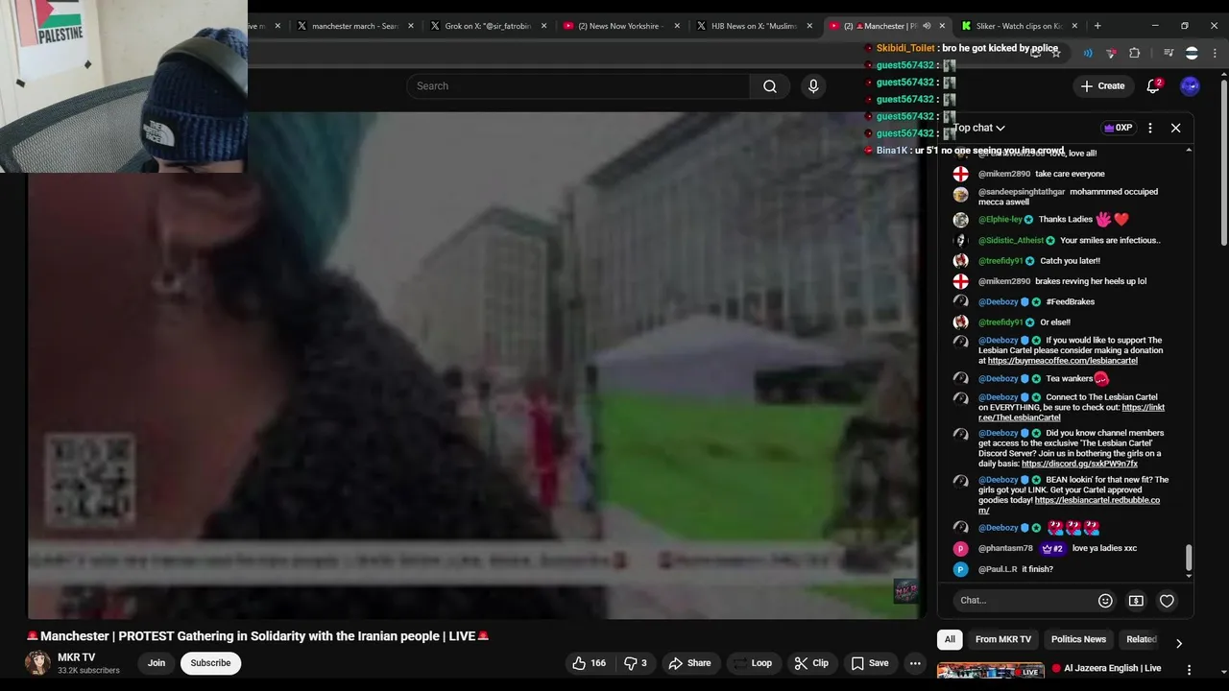The height and width of the screenshot is (691, 1229).
Task: Toggle the Loop button
Action: (x=754, y=663)
